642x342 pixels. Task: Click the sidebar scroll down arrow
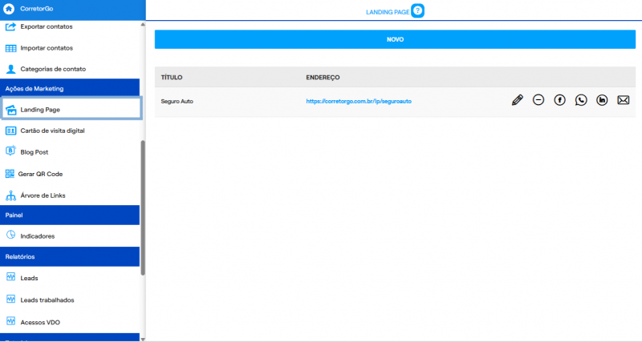(x=143, y=339)
